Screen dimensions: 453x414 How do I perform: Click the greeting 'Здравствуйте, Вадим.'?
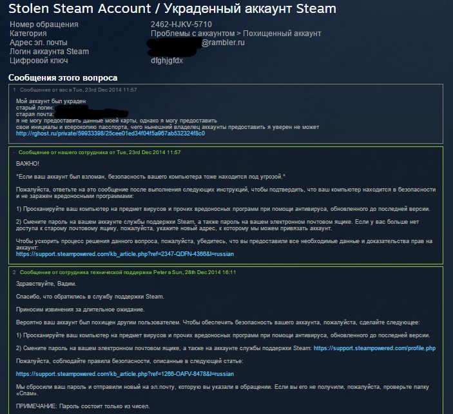point(46,284)
